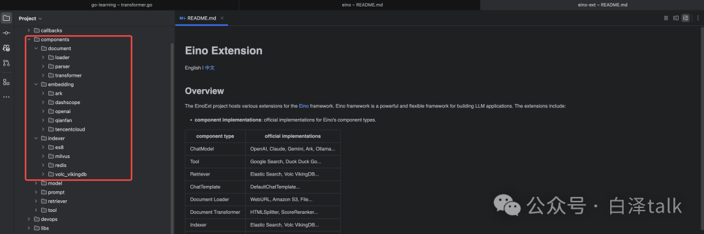Click the Markdown file icon on the README.md tab
Screen dimensions: 704x234
click(183, 18)
